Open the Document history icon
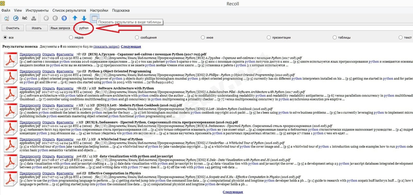 coord(16,18)
